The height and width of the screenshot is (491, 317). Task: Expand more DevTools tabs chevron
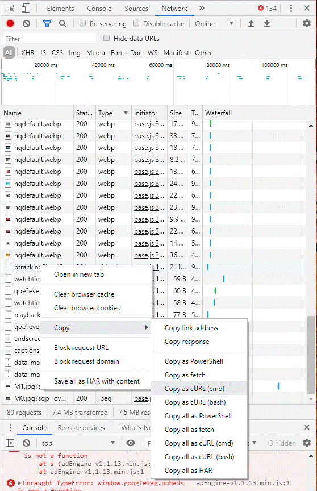(202, 8)
